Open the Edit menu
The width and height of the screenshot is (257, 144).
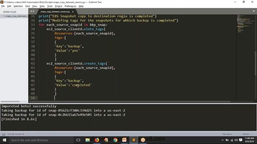[x=9, y=6]
